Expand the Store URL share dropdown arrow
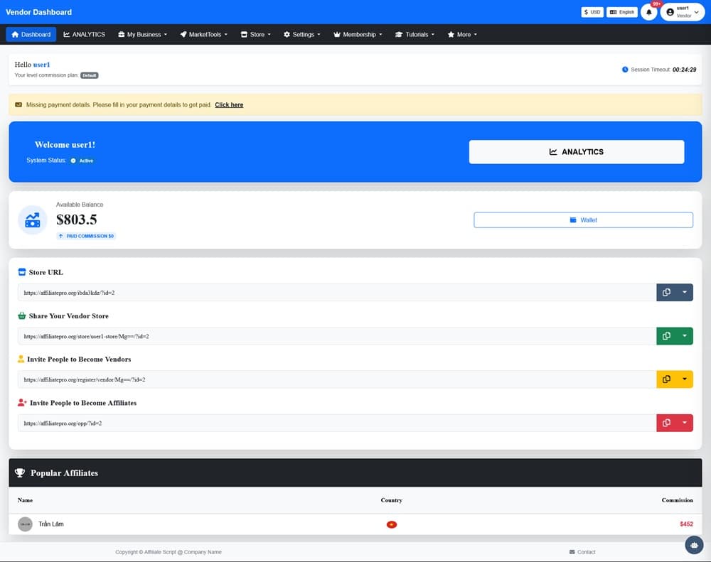Image resolution: width=711 pixels, height=562 pixels. (684, 292)
